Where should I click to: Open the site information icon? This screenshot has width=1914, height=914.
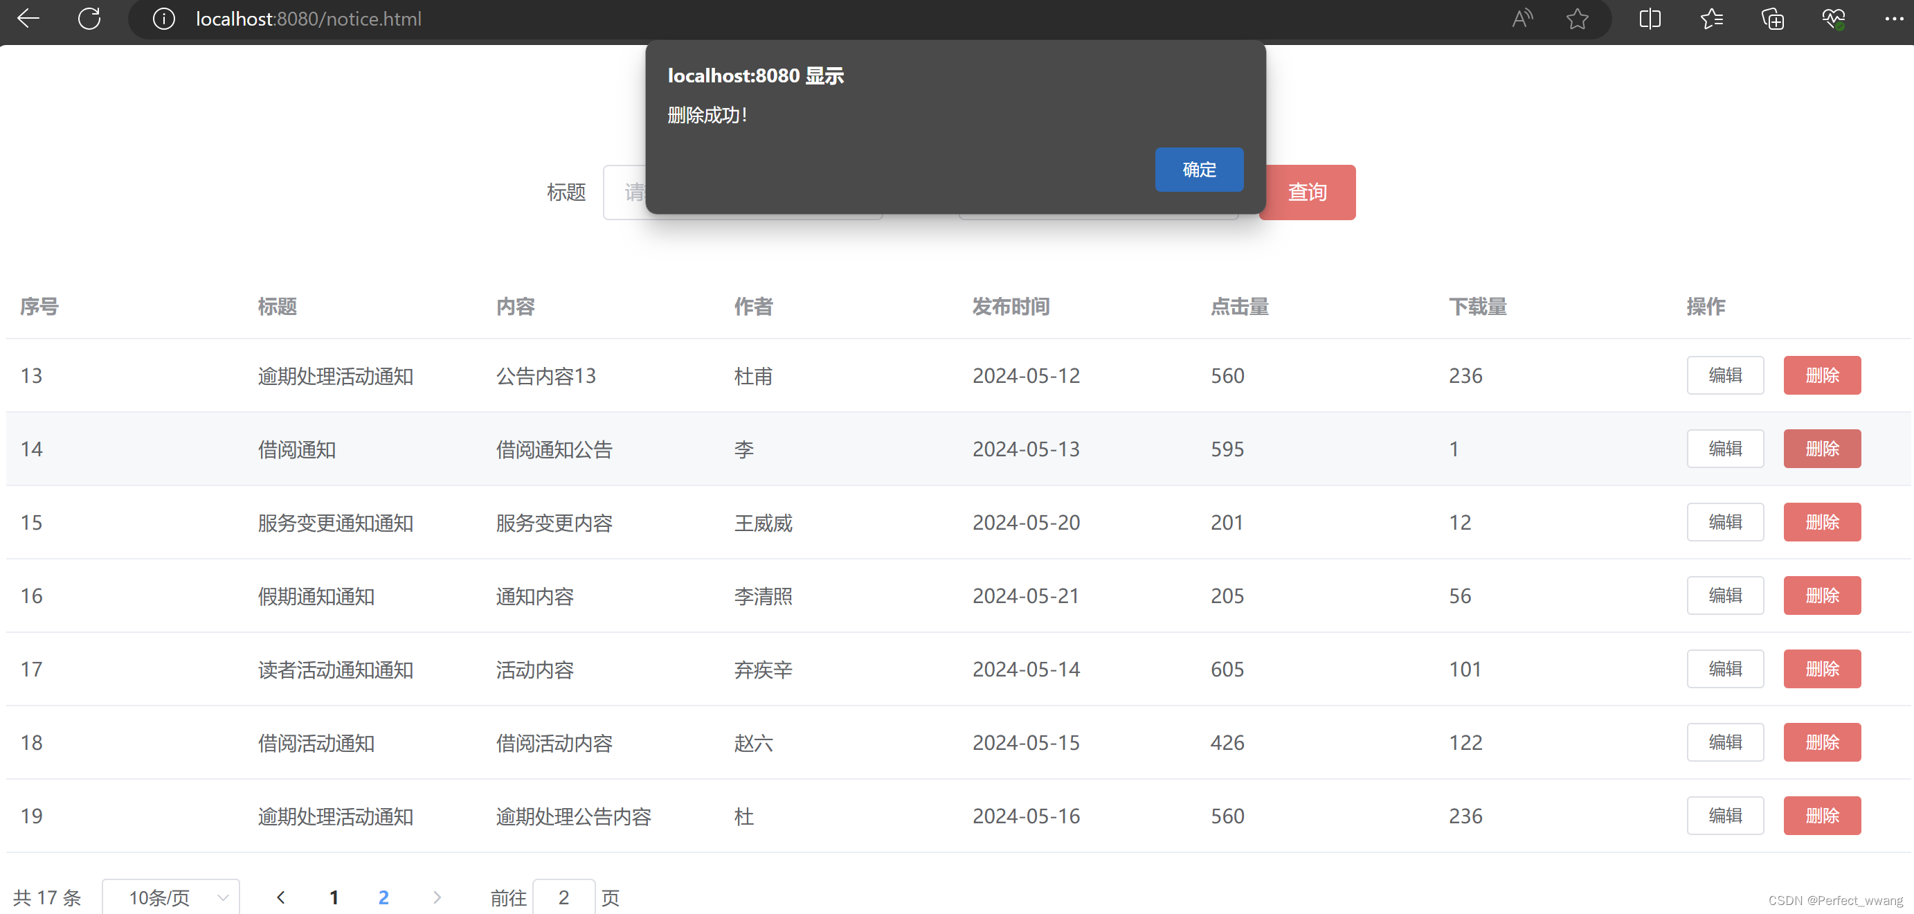click(163, 19)
